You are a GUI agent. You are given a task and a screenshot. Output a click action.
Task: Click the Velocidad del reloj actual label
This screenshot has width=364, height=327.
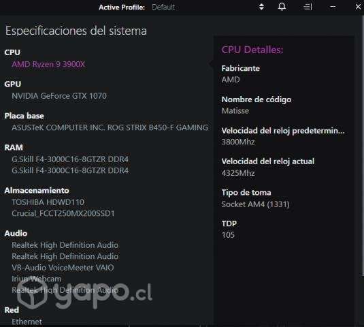pos(268,161)
